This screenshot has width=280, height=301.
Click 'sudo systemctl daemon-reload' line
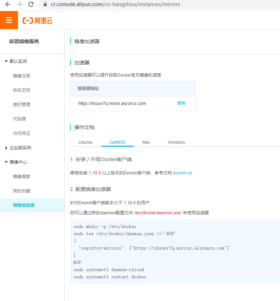(109, 270)
